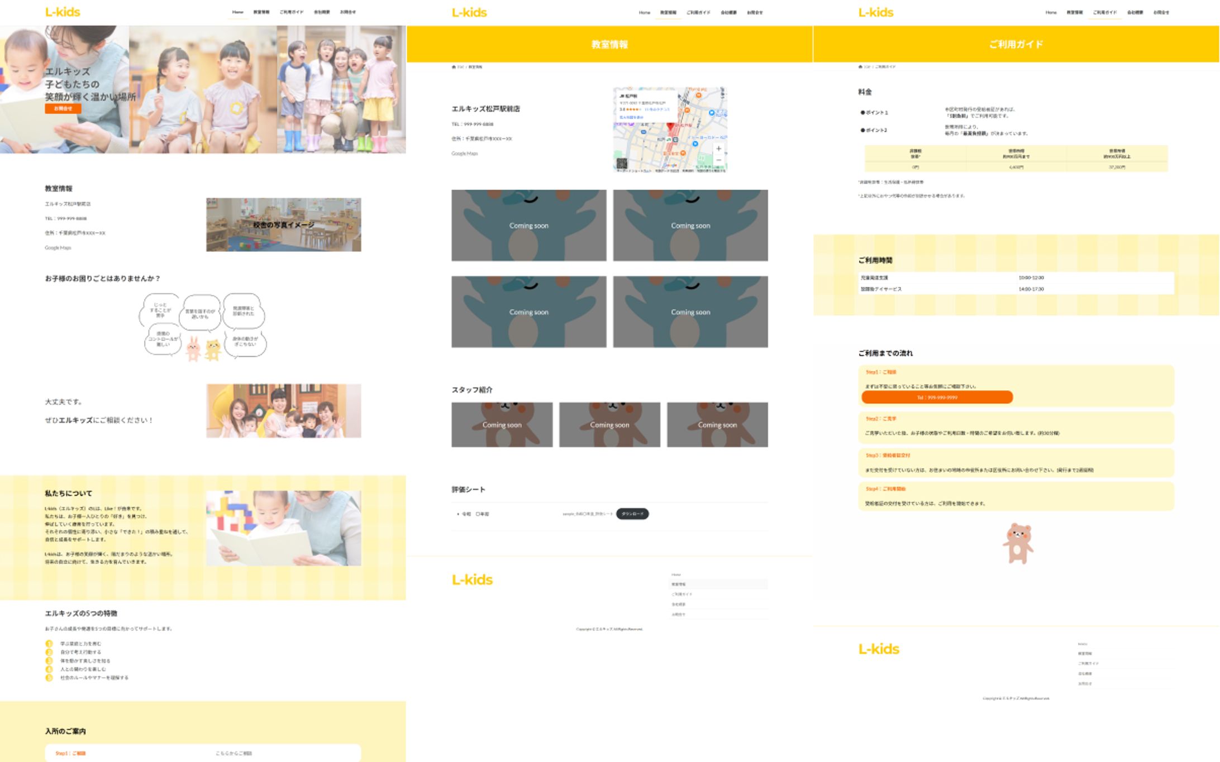Image resolution: width=1220 pixels, height=762 pixels.
Task: Click the orange Tel: 999-999-9999 button
Action: pos(937,397)
